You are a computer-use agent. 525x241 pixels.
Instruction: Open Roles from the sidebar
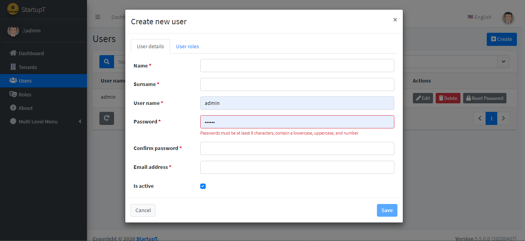(25, 94)
